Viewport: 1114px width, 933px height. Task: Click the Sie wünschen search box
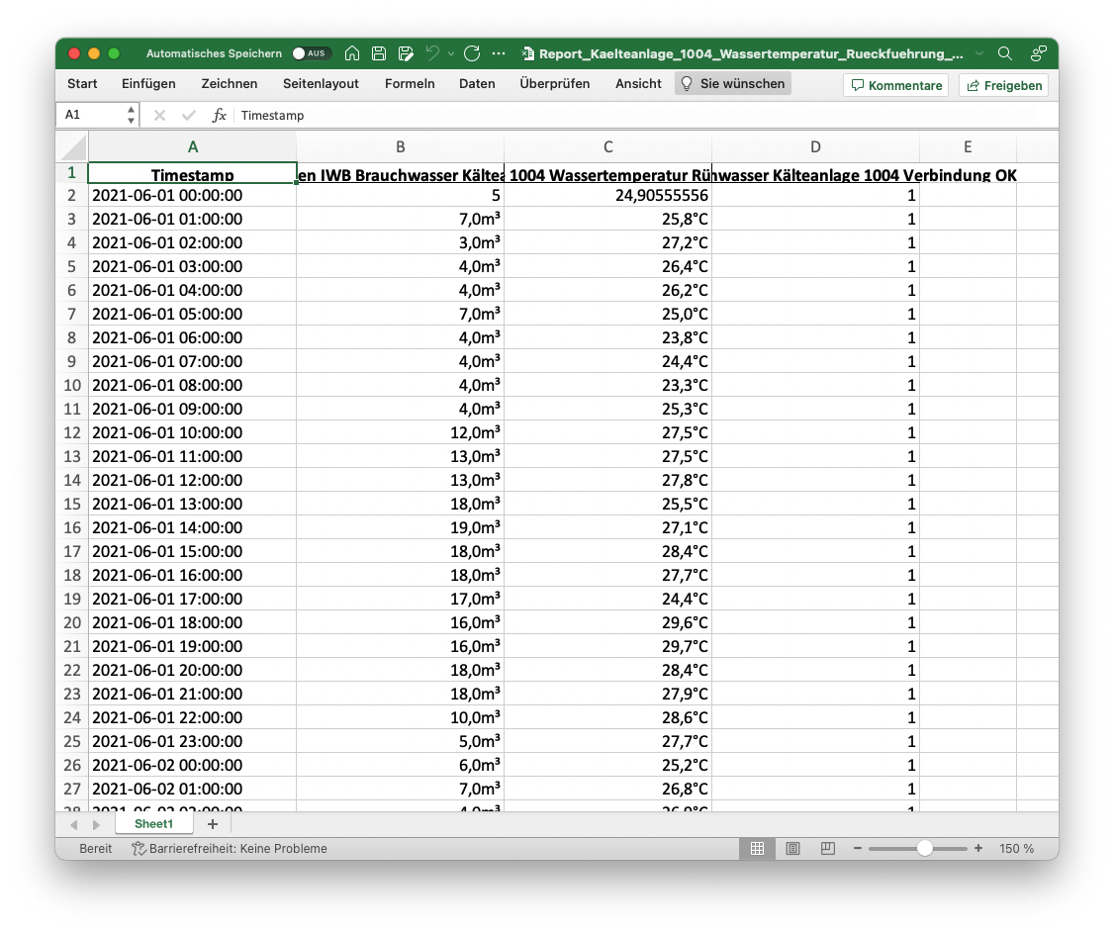[732, 84]
